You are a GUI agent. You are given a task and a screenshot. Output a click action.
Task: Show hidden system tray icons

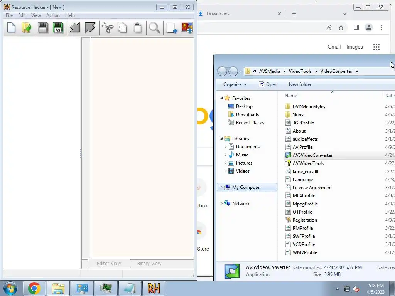[x=337, y=289]
